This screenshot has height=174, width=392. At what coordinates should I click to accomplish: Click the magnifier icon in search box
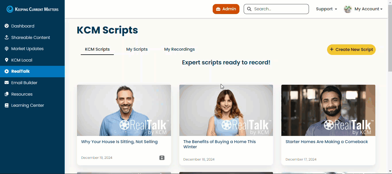249,9
